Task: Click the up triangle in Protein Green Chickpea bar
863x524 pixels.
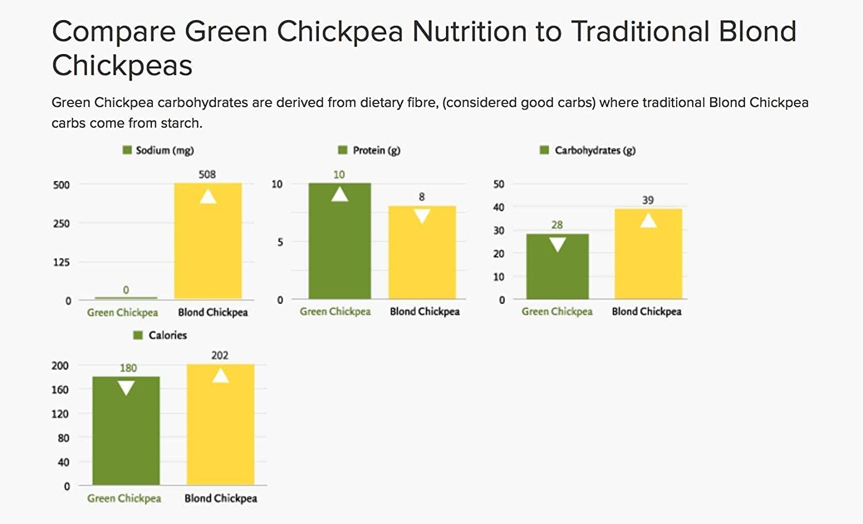Action: click(x=339, y=194)
